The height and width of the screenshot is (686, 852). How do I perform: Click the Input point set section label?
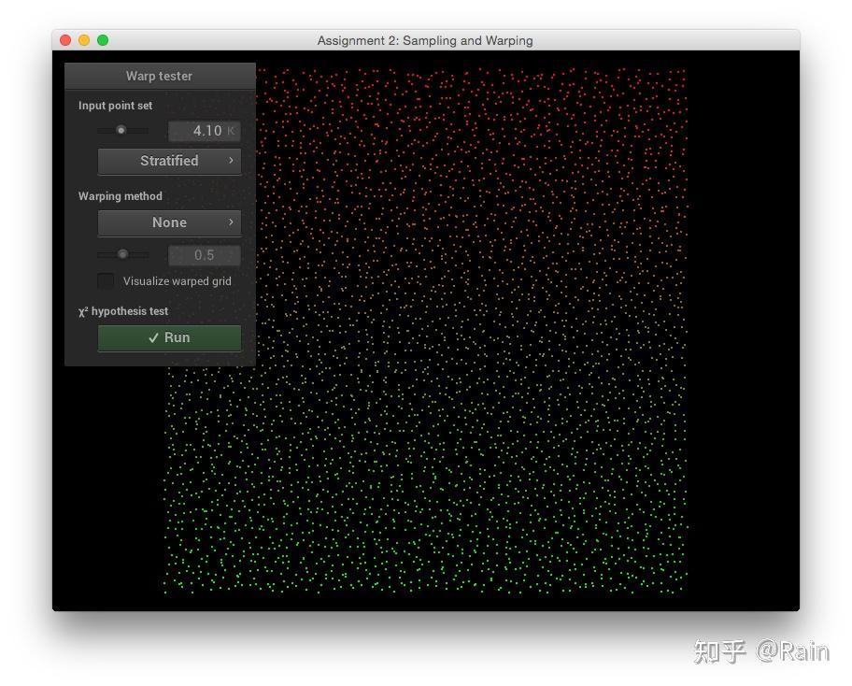click(115, 106)
